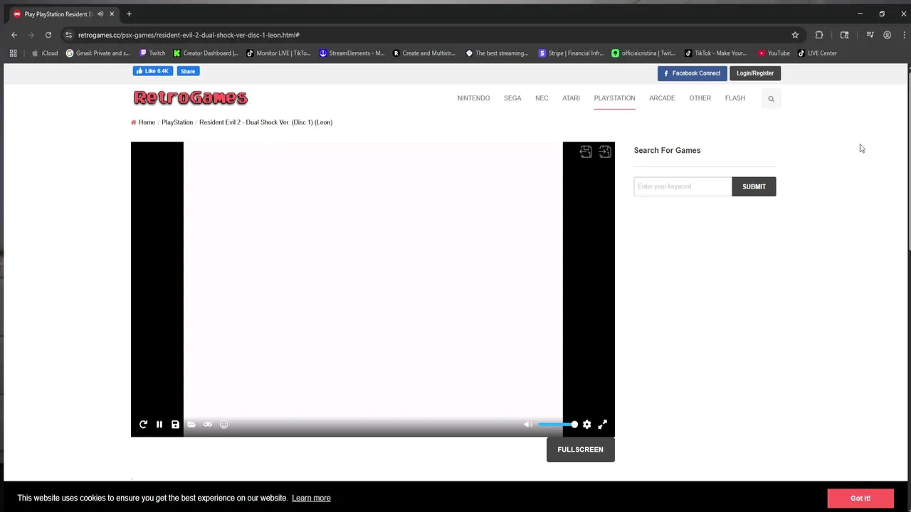Open the ATARI menu
Image resolution: width=911 pixels, height=512 pixels.
571,98
